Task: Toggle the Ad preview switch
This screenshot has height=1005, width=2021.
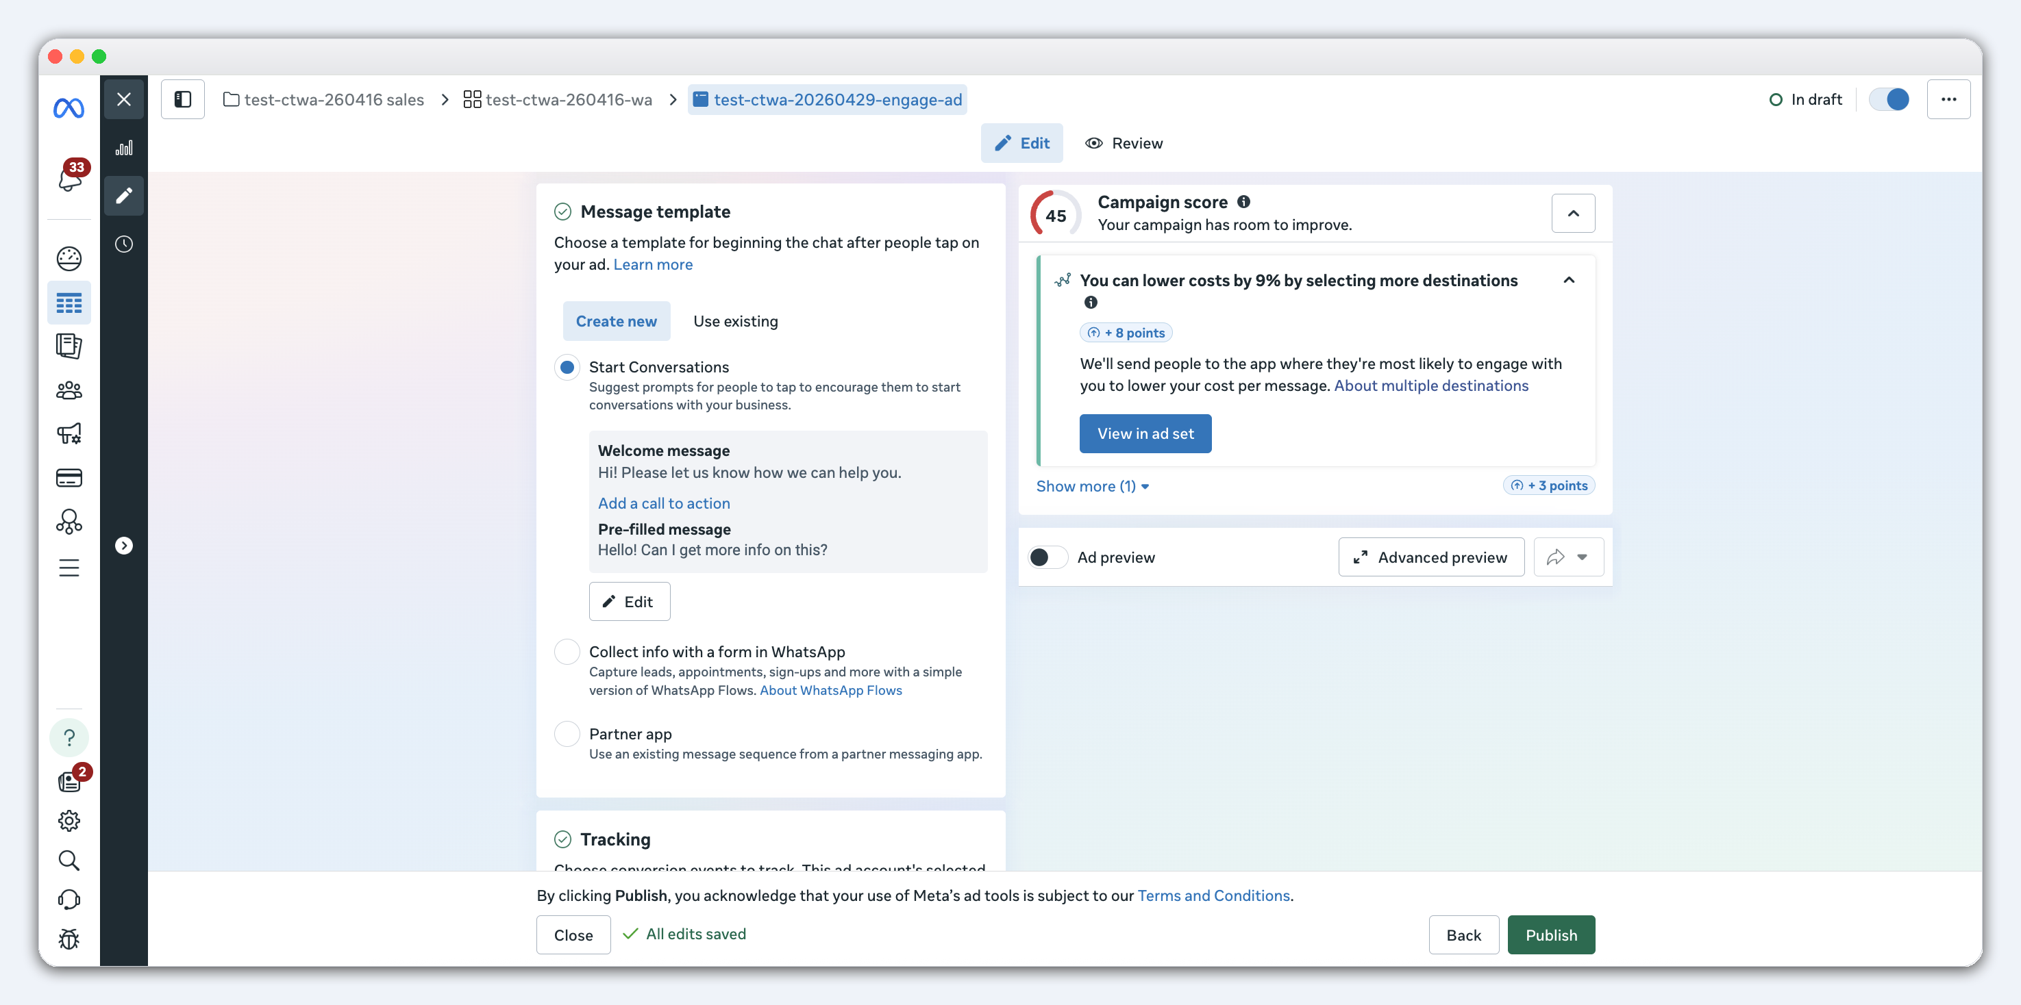Action: click(x=1048, y=557)
